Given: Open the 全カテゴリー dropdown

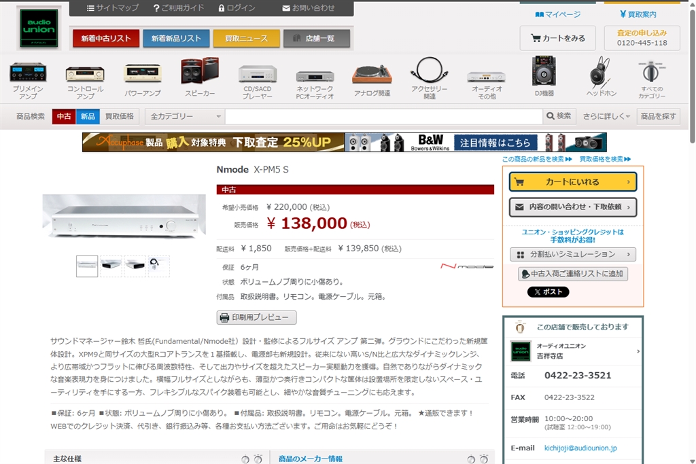Looking at the screenshot, I should (185, 116).
